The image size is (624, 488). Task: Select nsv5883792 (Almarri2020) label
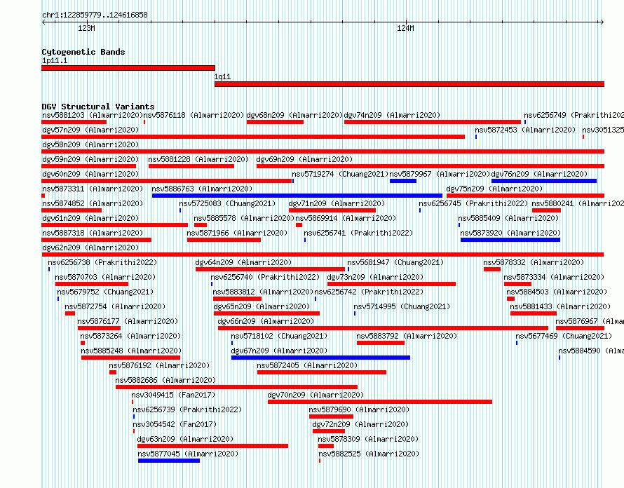coord(407,336)
